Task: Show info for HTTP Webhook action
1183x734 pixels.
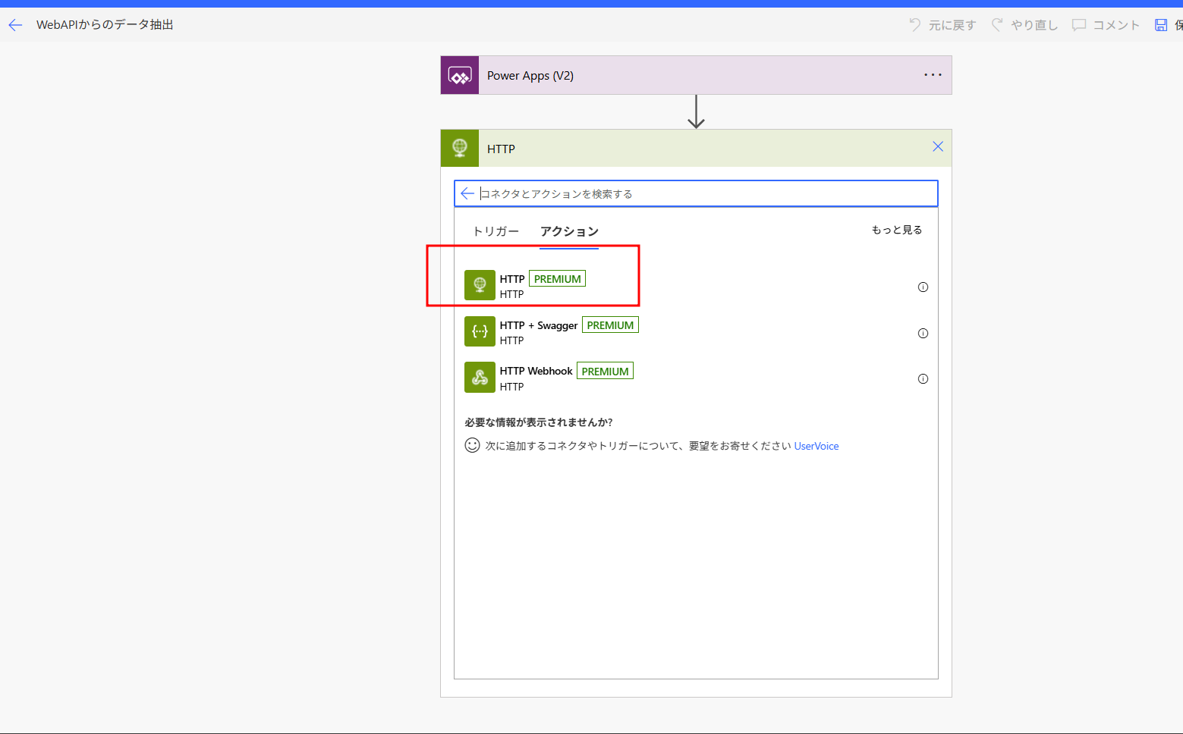Action: pyautogui.click(x=923, y=378)
